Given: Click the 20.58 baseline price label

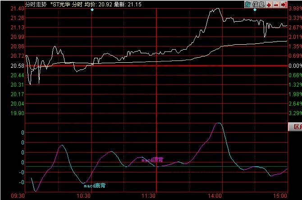Looking at the screenshot, I should (17, 66).
